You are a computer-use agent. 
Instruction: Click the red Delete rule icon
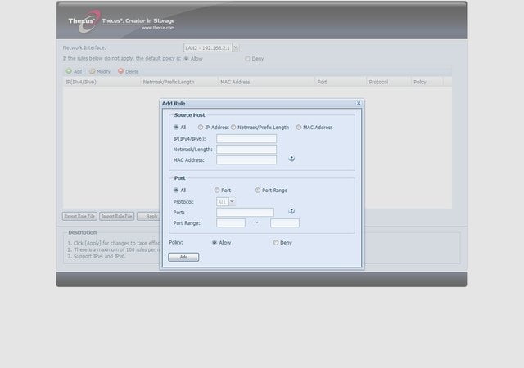121,71
